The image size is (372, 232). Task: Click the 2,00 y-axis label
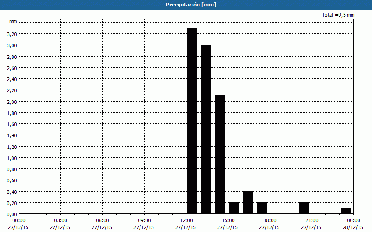point(12,102)
